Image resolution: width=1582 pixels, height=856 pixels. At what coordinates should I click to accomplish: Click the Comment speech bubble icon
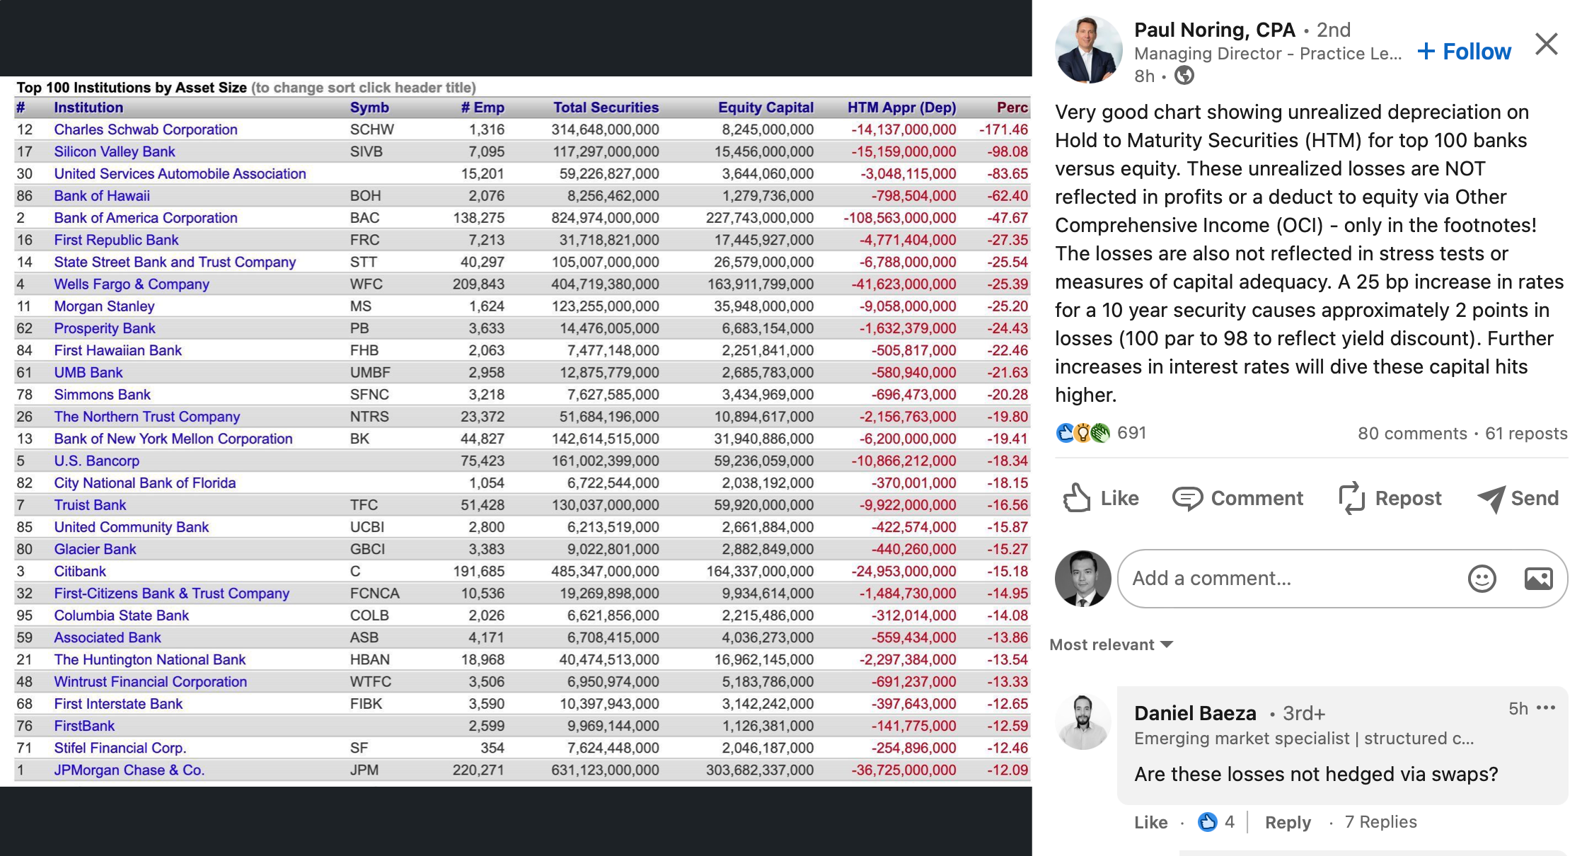(1187, 499)
